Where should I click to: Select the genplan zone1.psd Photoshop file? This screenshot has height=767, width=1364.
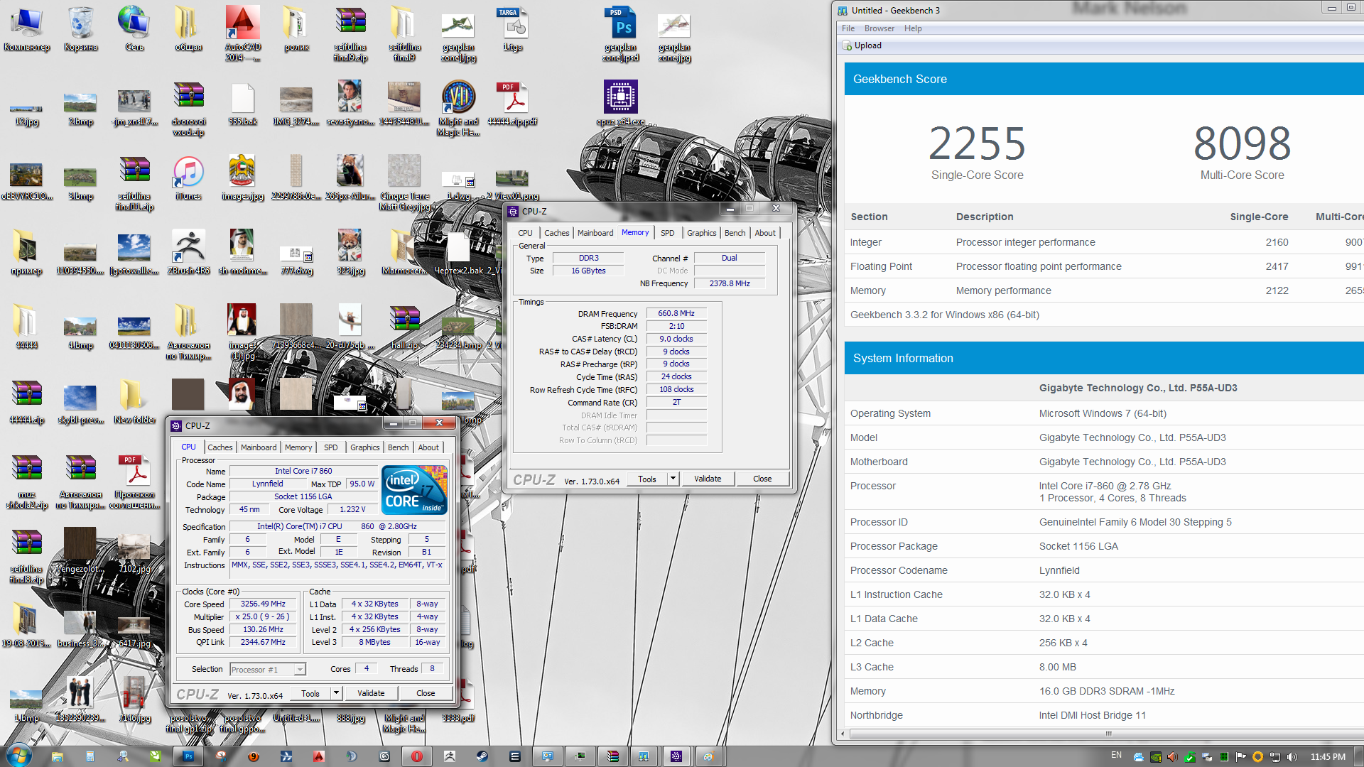[620, 33]
